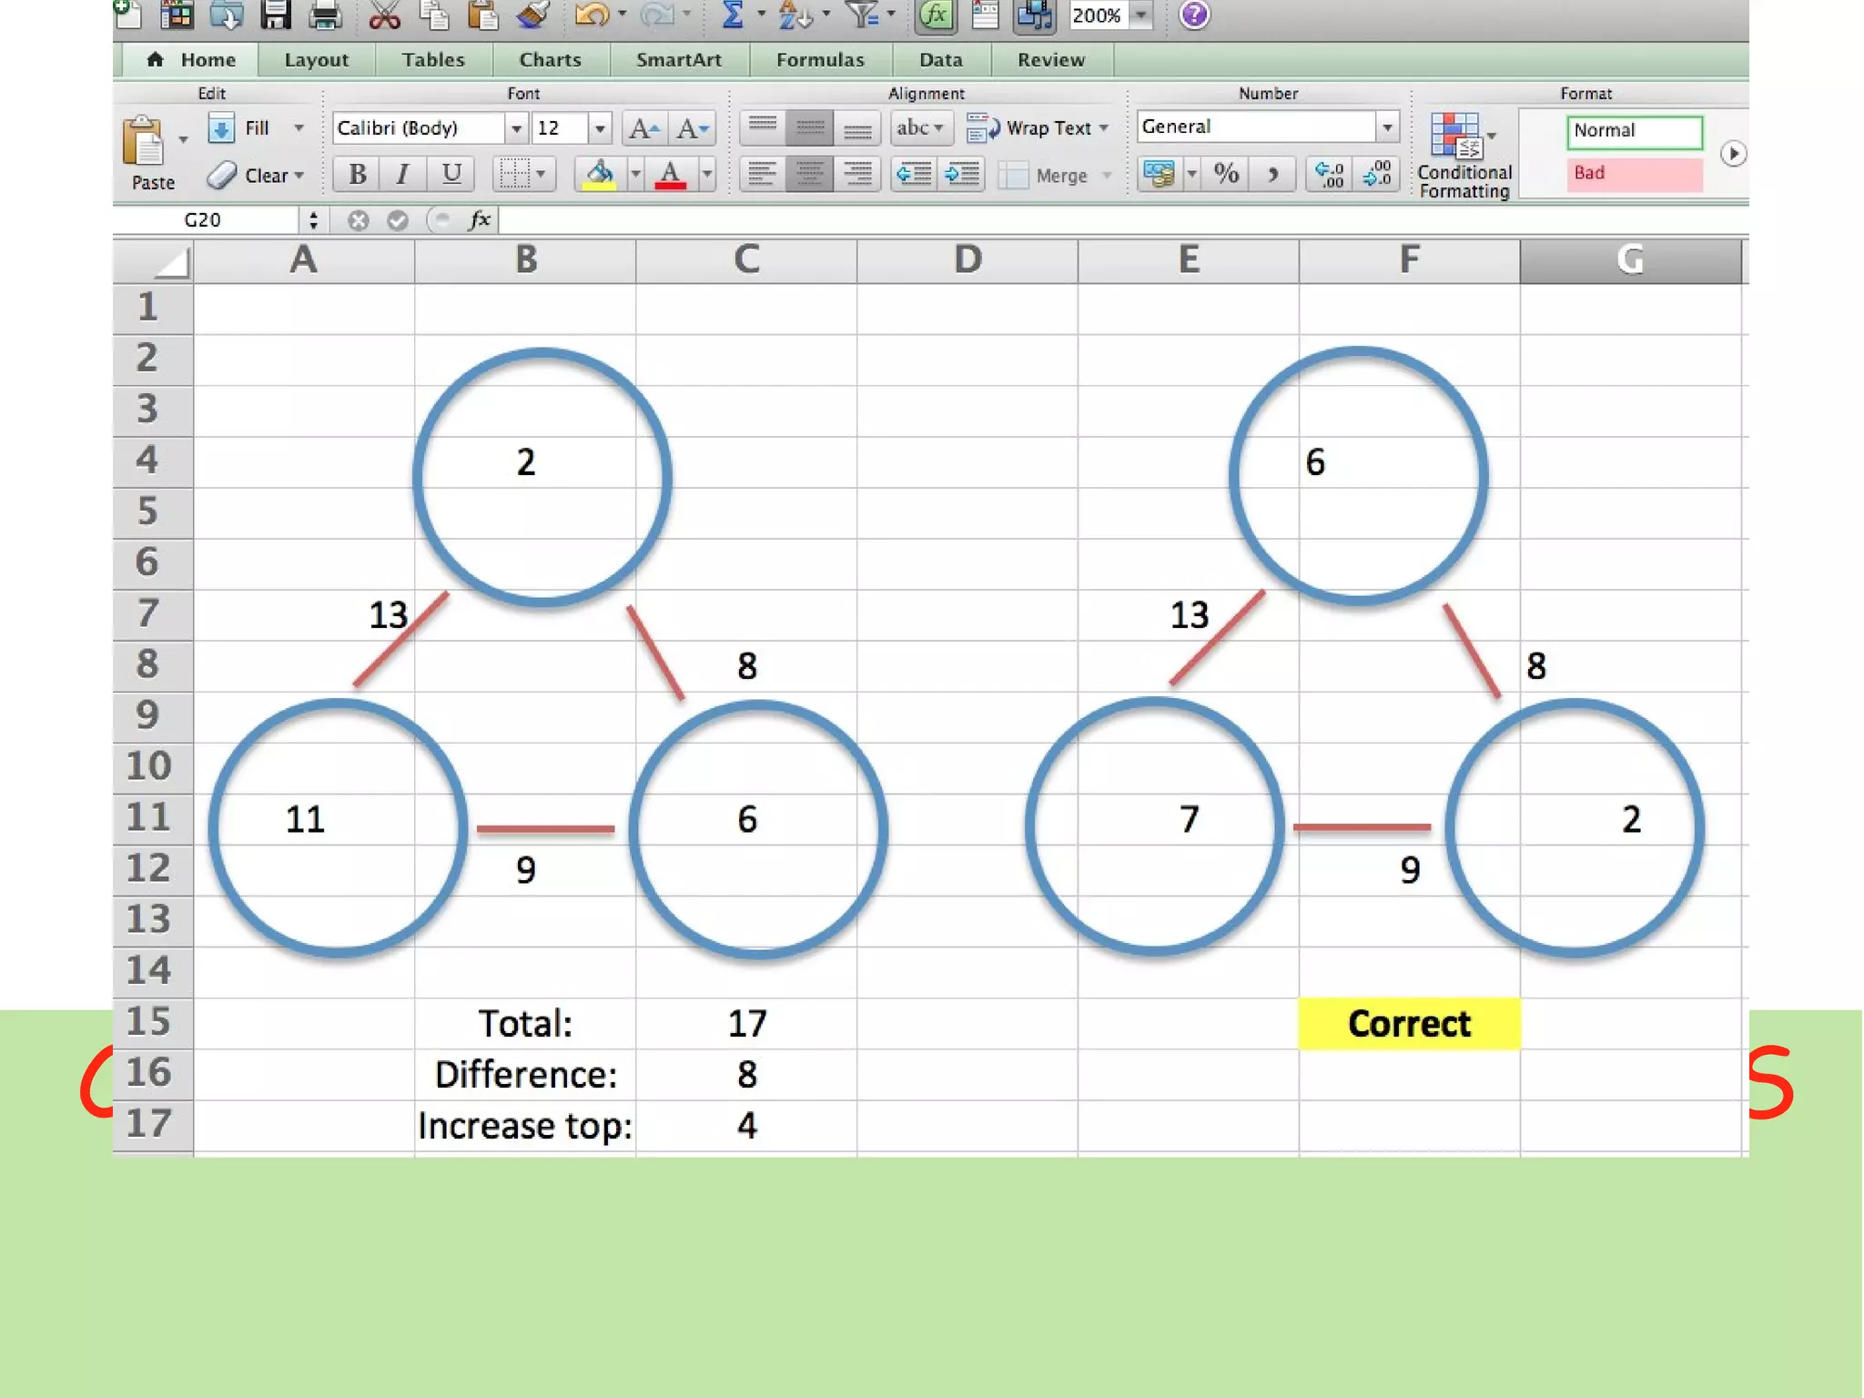Click the Format painter brush icon
Image resolution: width=1864 pixels, height=1398 pixels.
pyautogui.click(x=532, y=15)
